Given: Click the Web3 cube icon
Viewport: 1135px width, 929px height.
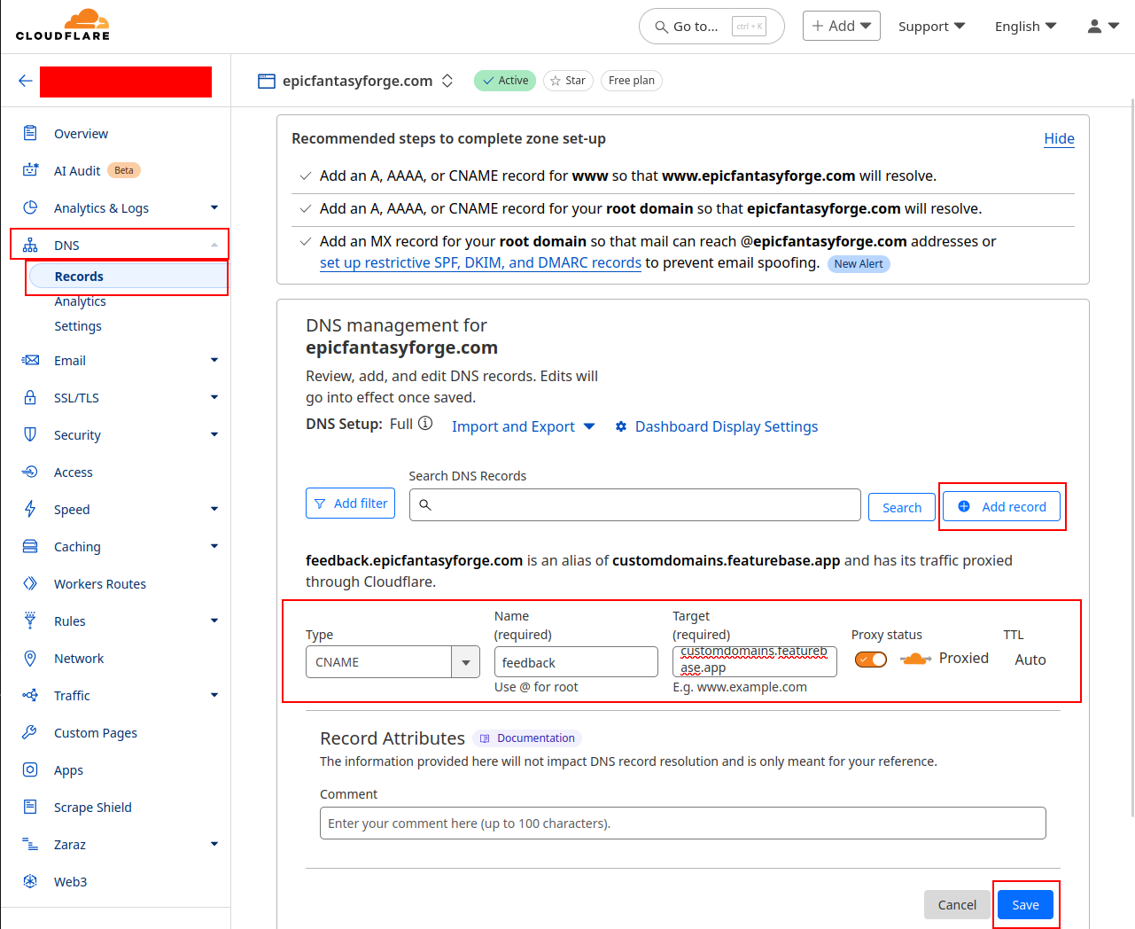Looking at the screenshot, I should point(30,881).
